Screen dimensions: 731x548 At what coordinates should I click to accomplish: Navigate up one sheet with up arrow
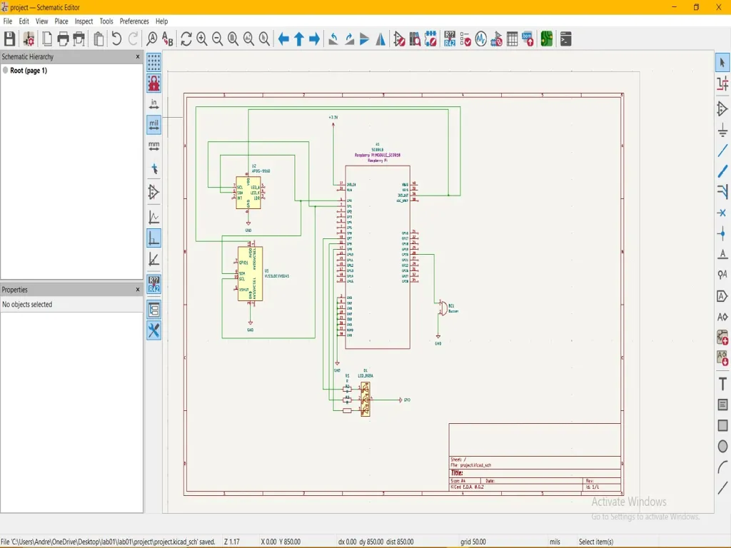299,39
